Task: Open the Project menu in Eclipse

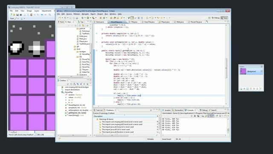Action: [100, 14]
